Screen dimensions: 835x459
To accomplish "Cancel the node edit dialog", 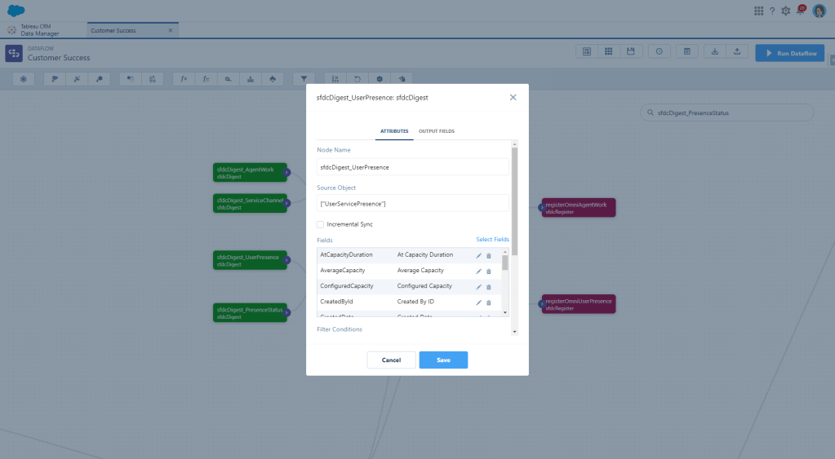I will point(391,360).
